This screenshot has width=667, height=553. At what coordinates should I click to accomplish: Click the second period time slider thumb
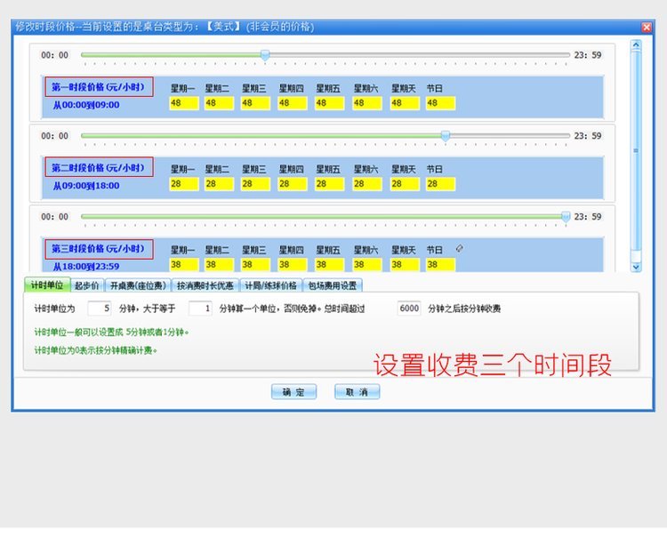tap(446, 136)
